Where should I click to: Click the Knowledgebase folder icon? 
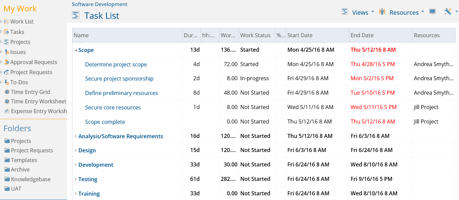7,179
